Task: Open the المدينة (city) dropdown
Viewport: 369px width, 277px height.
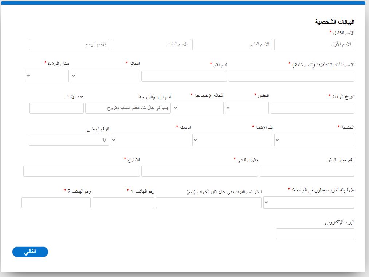Action: 151,140
